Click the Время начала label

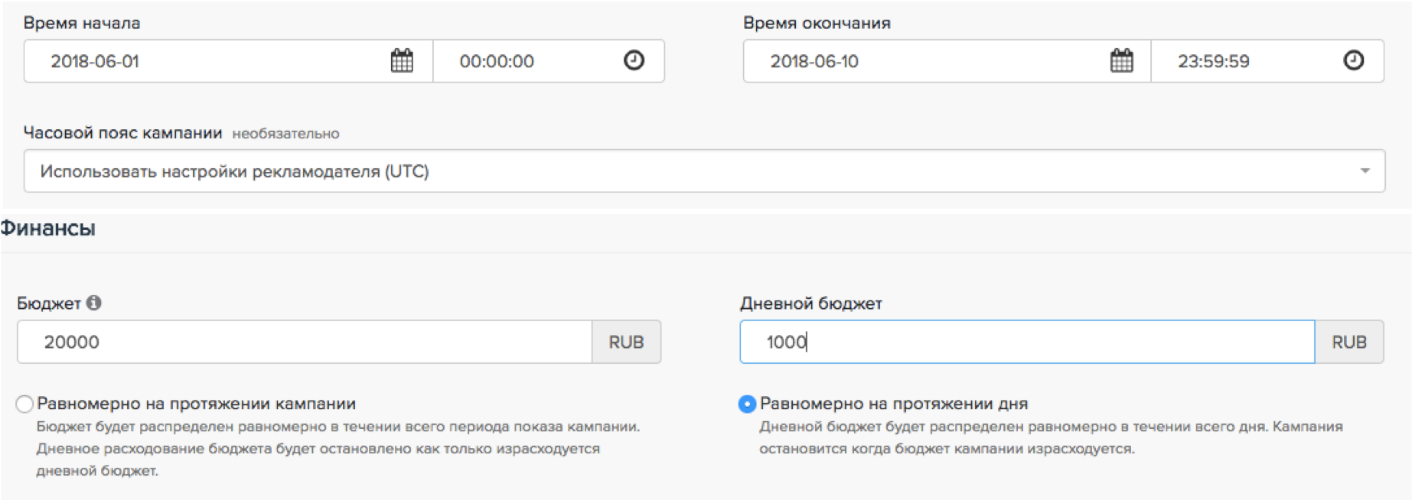tap(82, 23)
